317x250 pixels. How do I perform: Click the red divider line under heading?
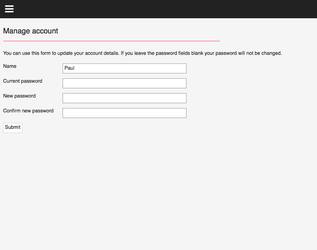(x=111, y=41)
